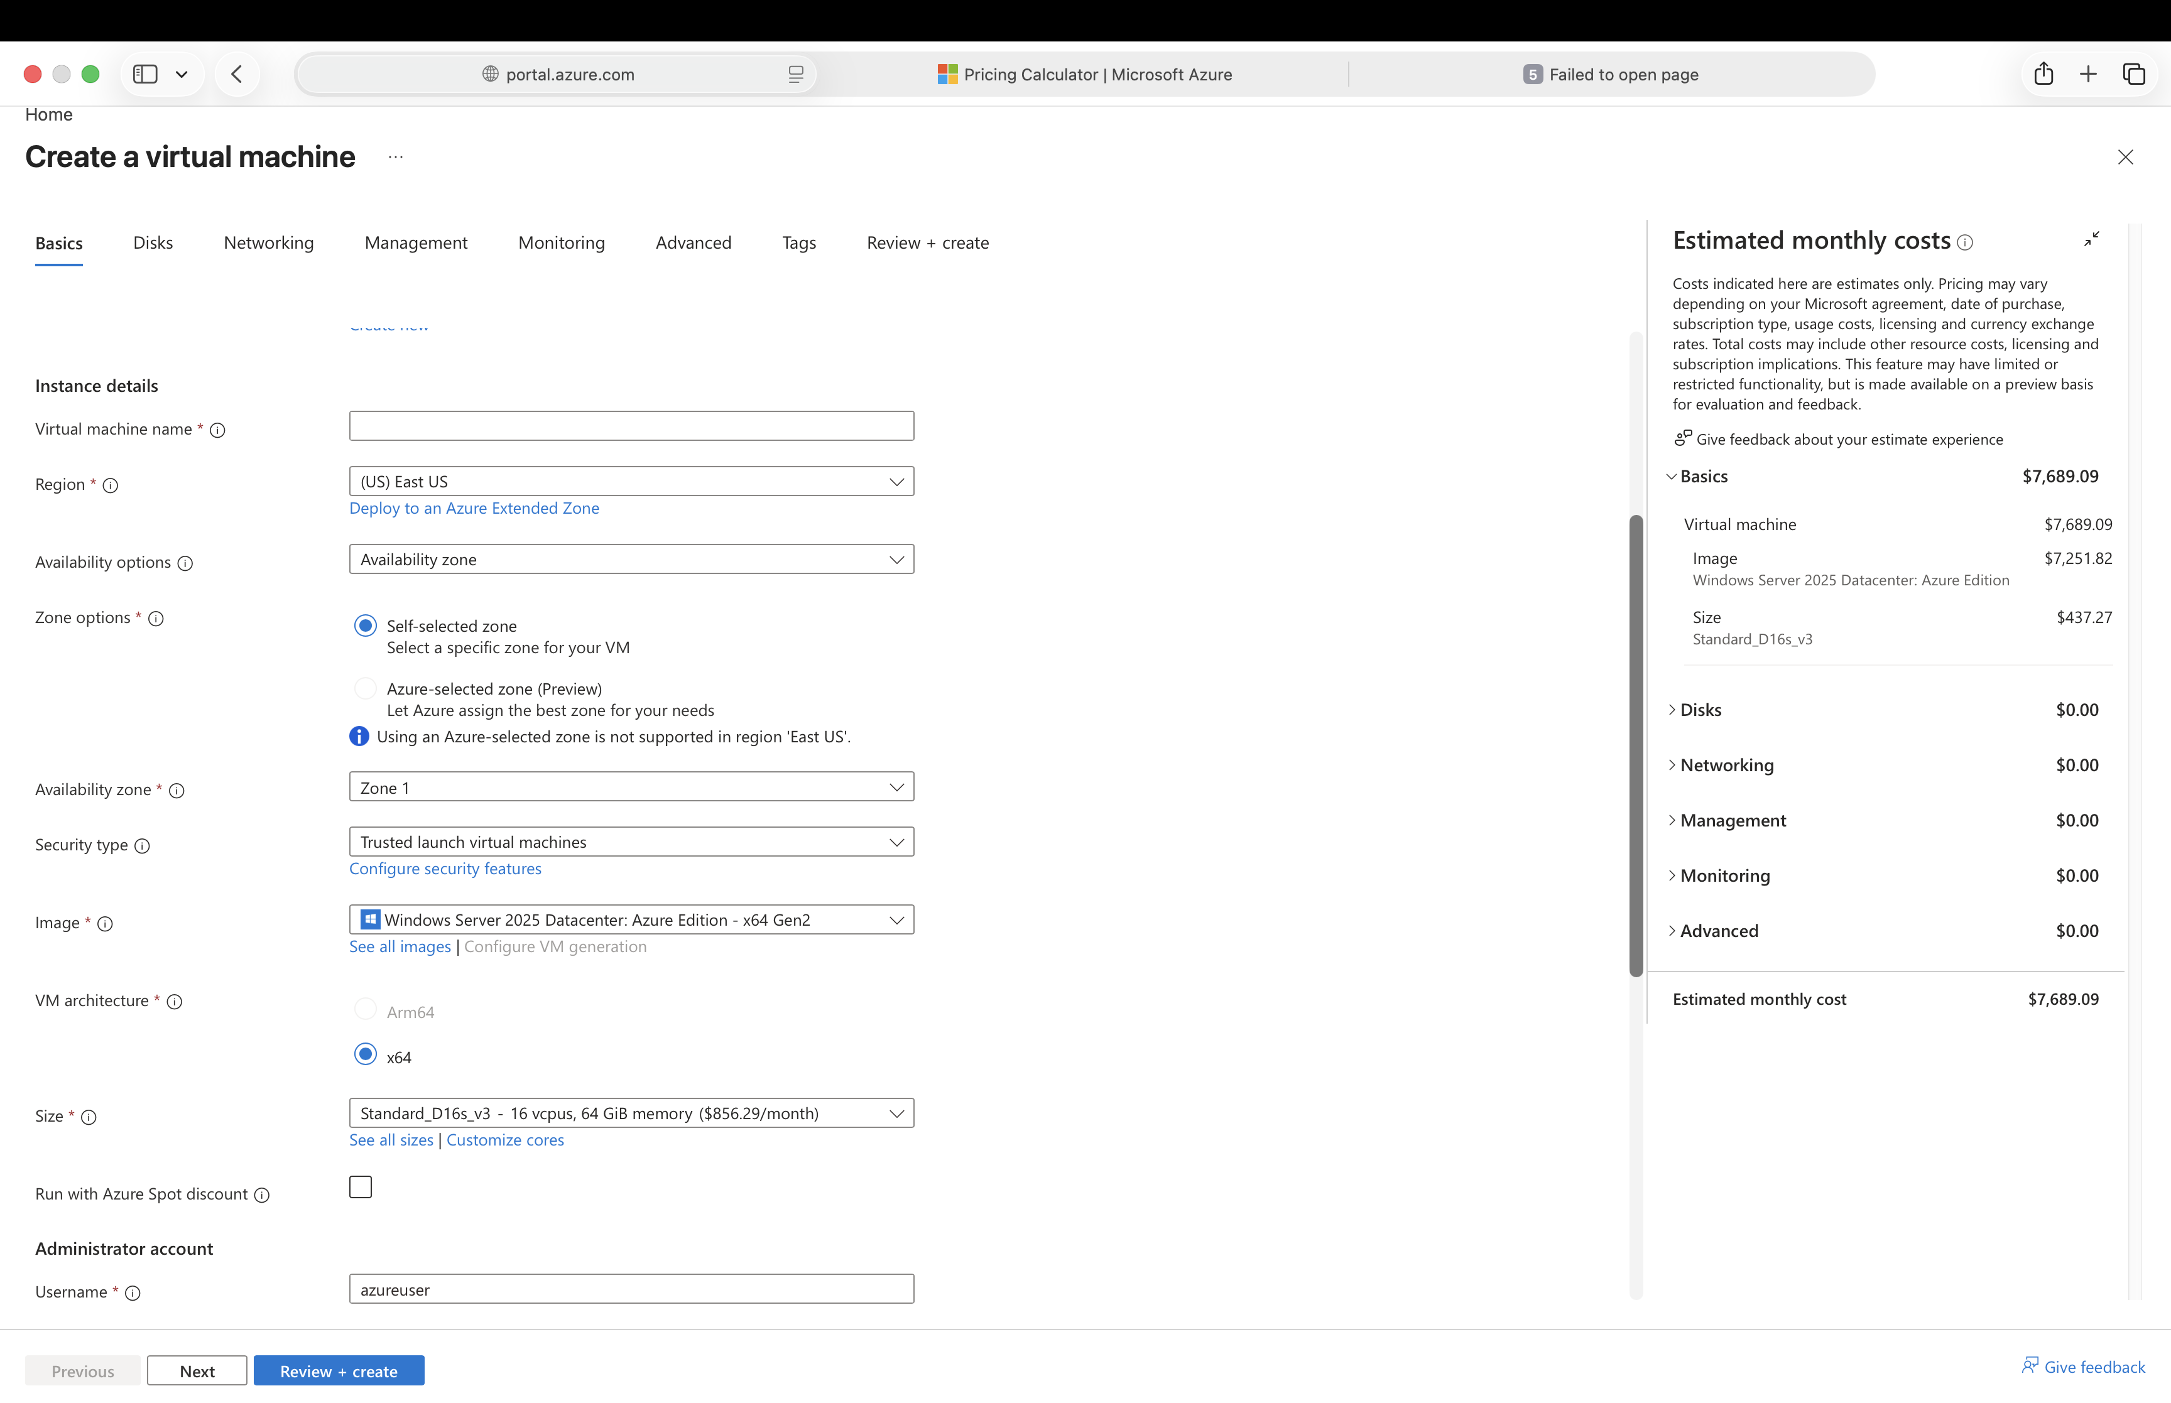Open the Networking tab
This screenshot has width=2171, height=1403.
click(269, 242)
